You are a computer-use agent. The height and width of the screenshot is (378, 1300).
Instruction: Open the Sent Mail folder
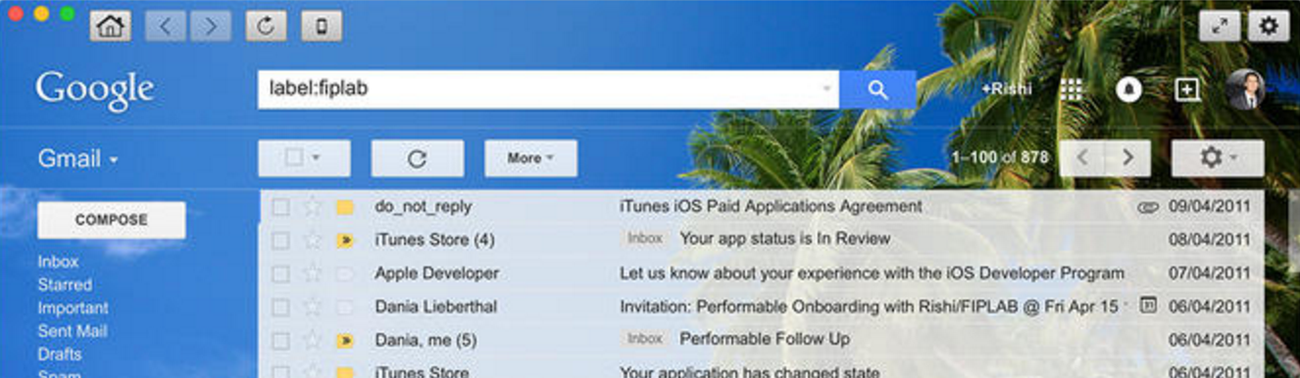pyautogui.click(x=73, y=331)
